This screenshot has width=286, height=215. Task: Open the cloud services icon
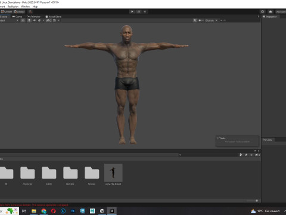271,11
